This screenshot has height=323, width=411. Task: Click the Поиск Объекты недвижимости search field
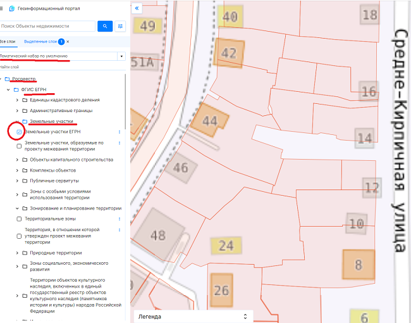[47, 26]
